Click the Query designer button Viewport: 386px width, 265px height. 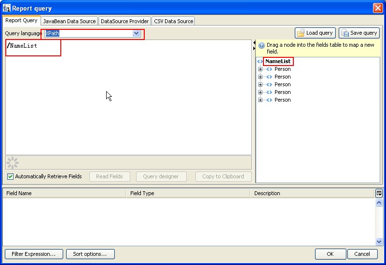point(161,176)
